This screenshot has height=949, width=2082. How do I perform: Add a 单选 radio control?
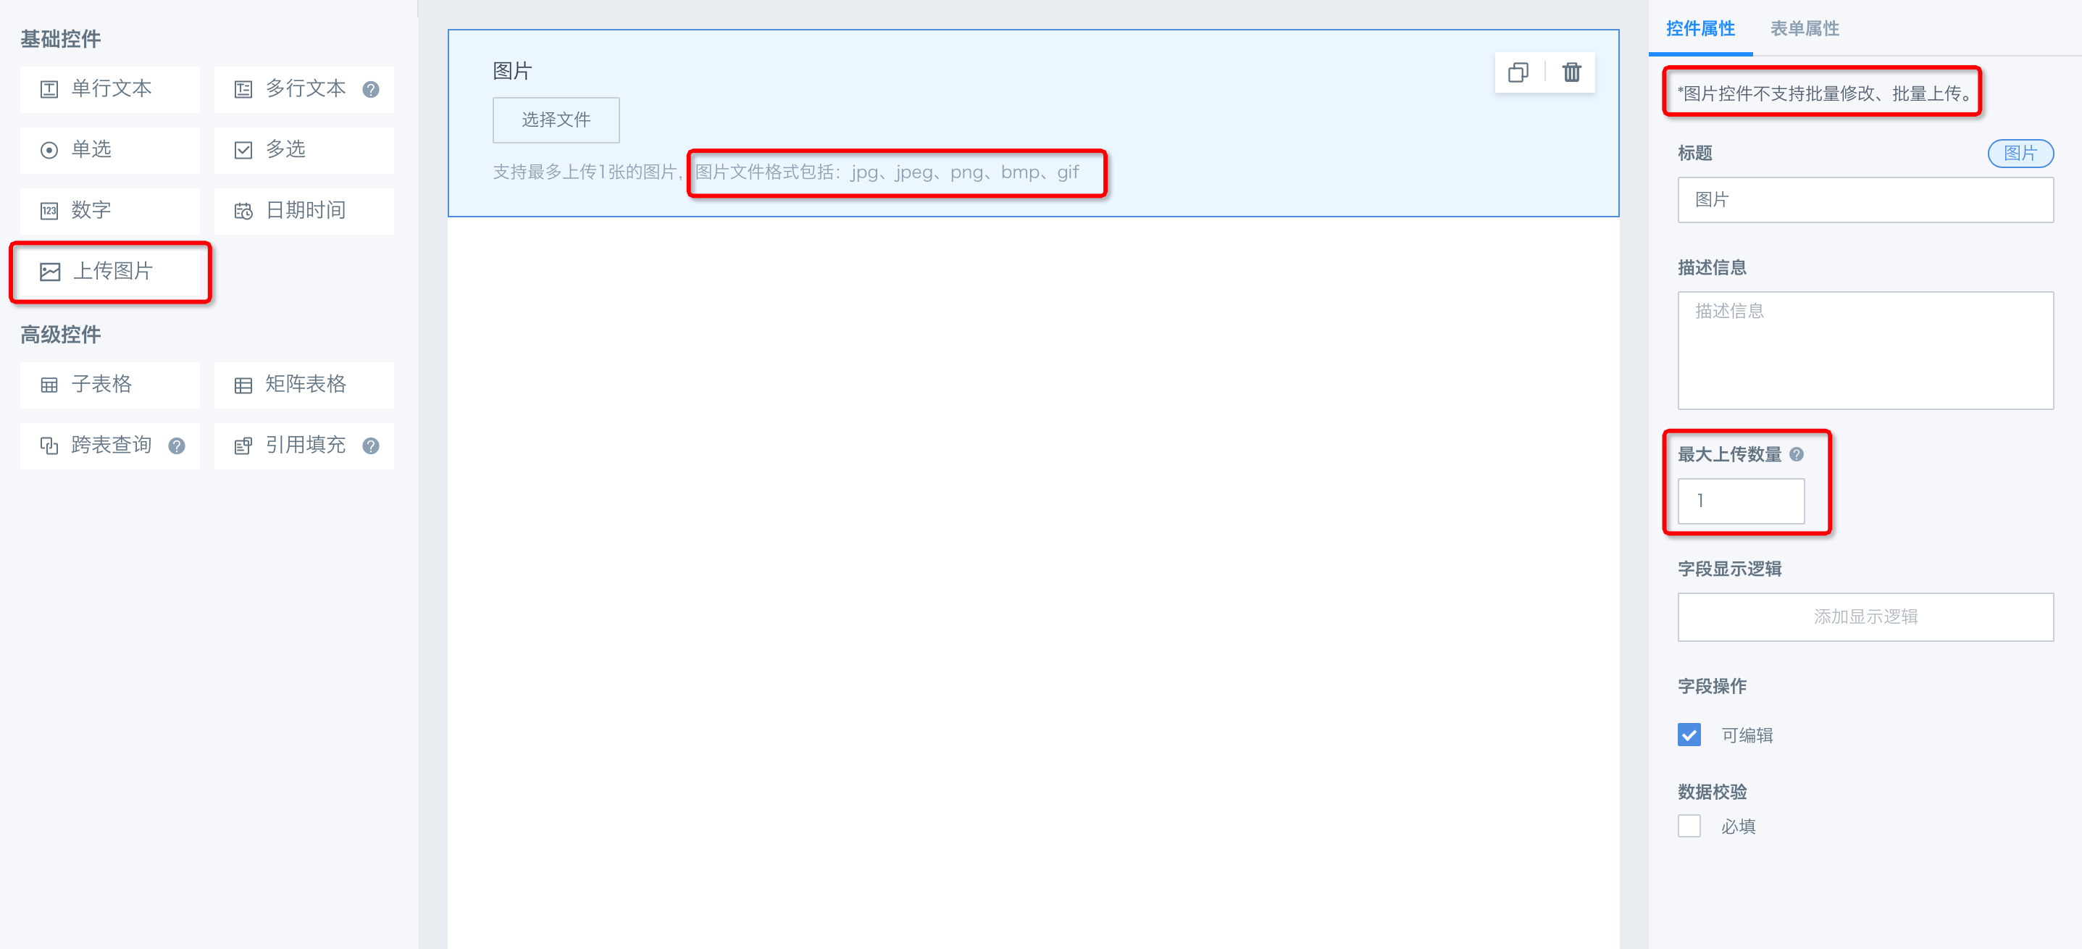110,149
